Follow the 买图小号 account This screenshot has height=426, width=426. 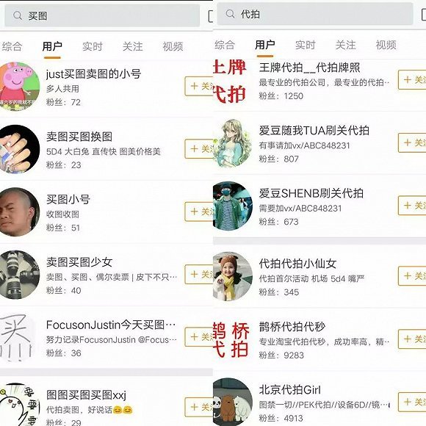pos(199,212)
